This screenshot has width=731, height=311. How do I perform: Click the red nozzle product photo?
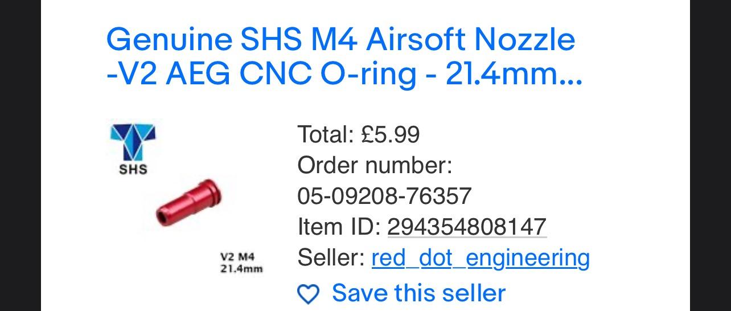point(189,203)
